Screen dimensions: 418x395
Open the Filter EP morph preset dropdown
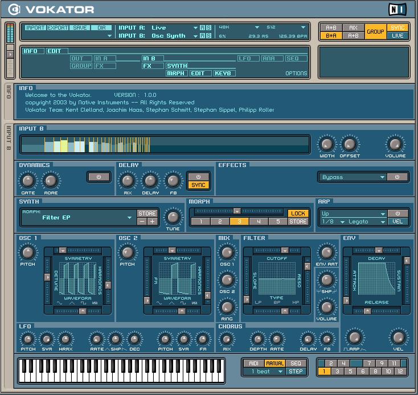tap(129, 218)
